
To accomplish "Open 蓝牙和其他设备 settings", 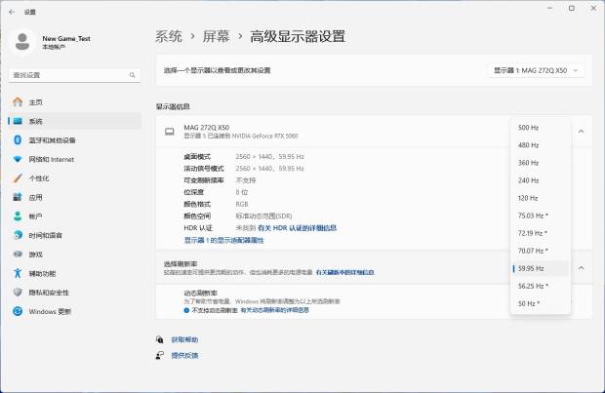I will click(75, 140).
